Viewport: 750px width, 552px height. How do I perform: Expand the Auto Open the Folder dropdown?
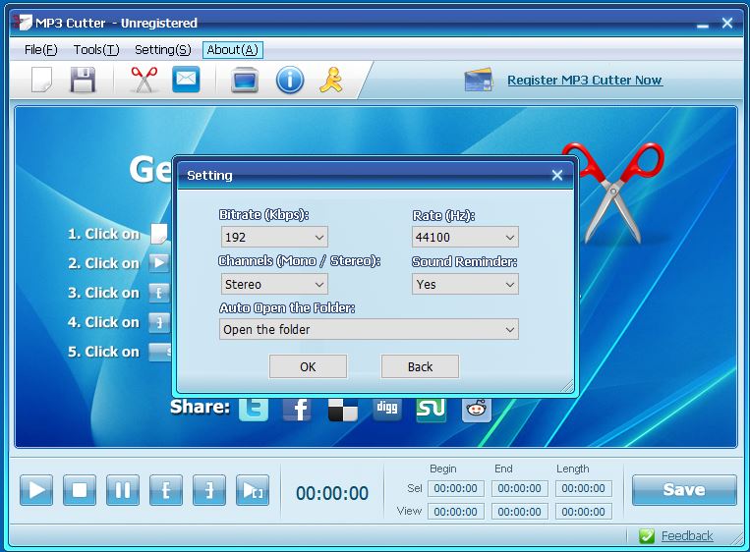coord(369,329)
